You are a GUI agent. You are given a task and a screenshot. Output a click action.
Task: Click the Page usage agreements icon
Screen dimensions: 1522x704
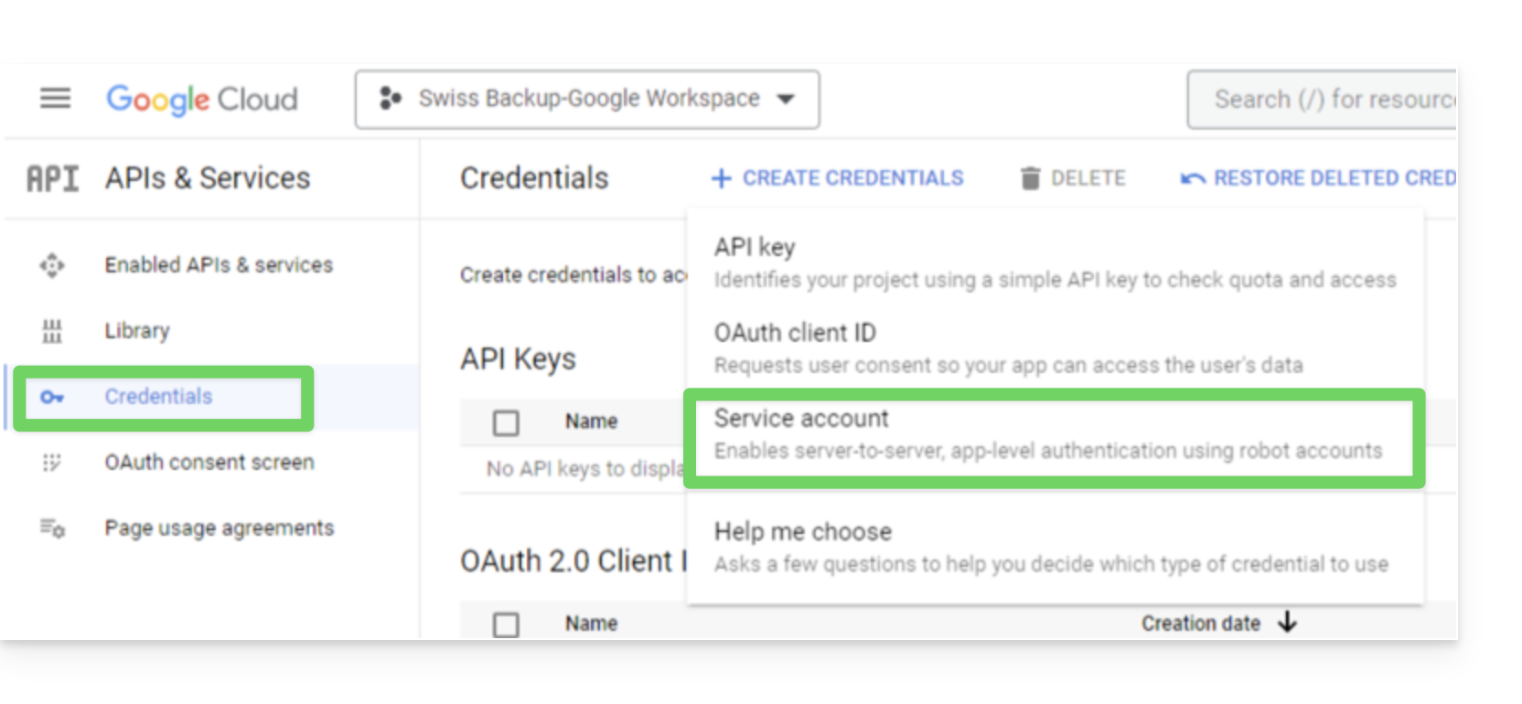[52, 528]
